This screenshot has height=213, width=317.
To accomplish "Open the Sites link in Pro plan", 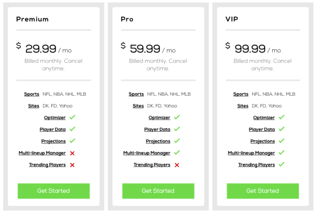I will (x=138, y=106).
